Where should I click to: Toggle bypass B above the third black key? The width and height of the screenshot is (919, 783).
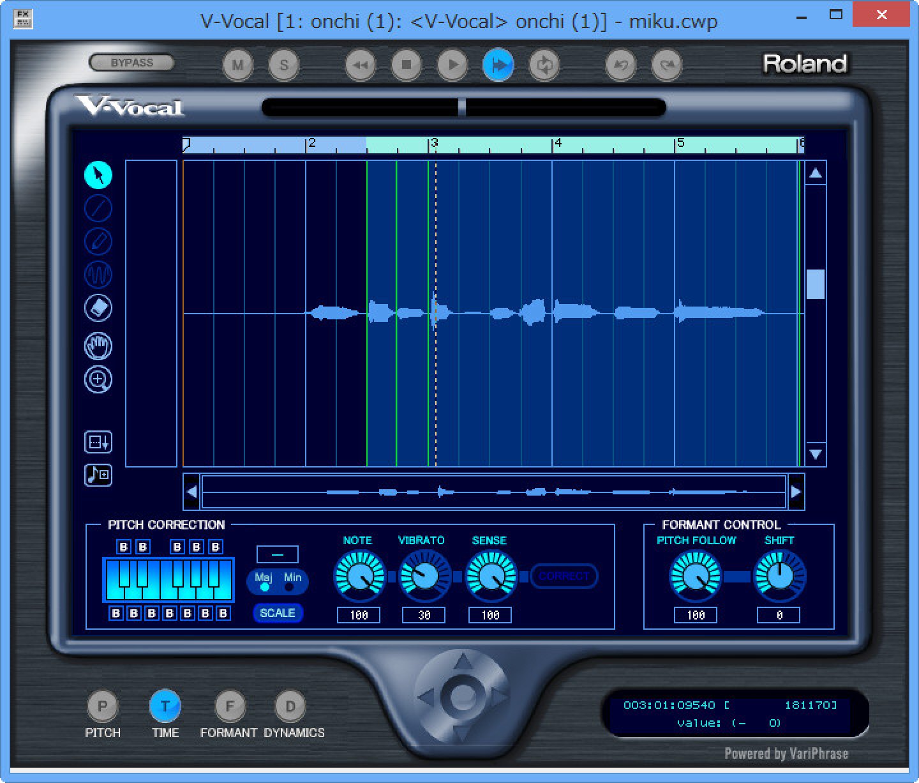point(178,547)
